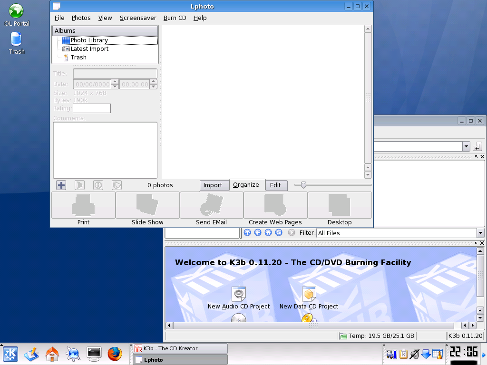The image size is (487, 365).
Task: Click the K3b greyed forward icon
Action: pos(292,232)
